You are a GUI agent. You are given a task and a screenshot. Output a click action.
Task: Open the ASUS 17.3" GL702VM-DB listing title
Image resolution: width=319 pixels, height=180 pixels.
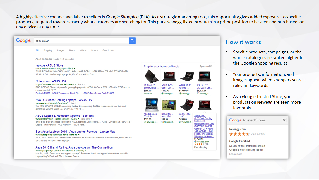205,87
